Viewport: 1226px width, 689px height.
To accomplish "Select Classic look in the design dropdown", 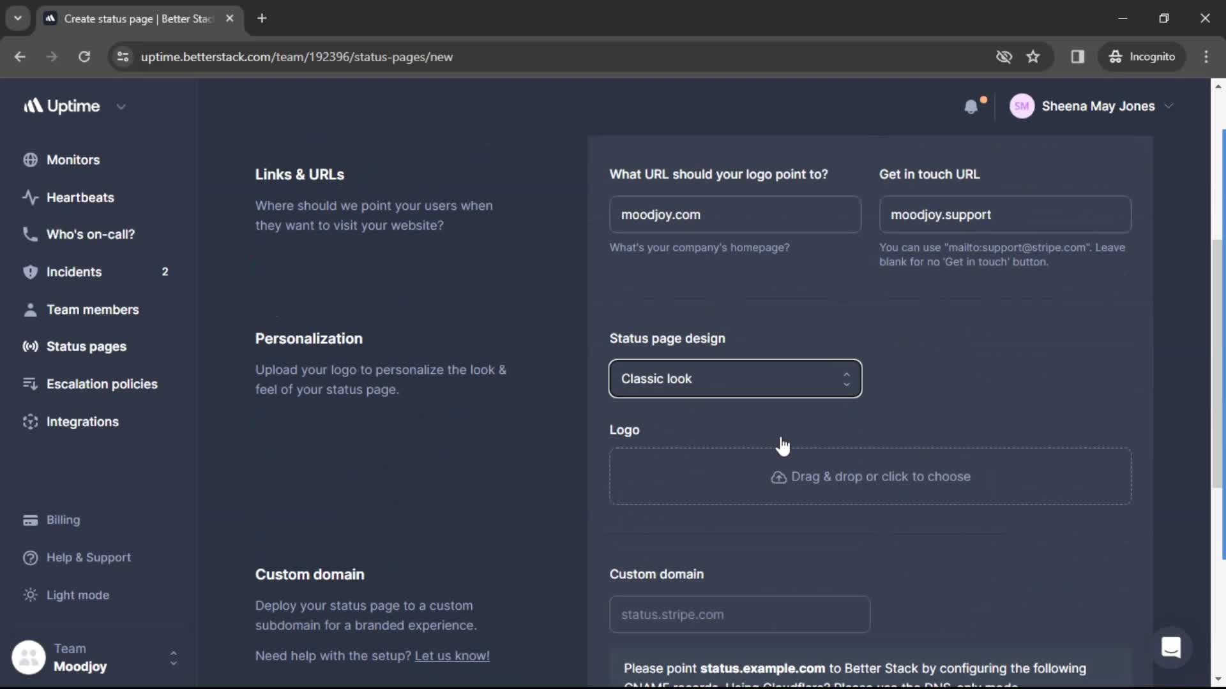I will 735,378.
